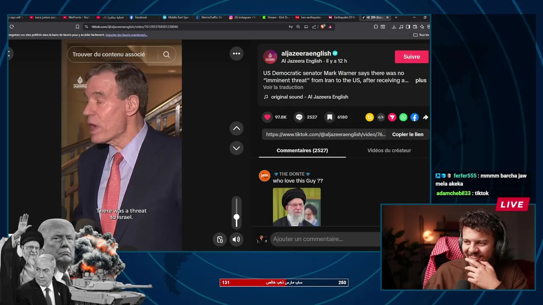
Task: Click Importer des favoris maintenant link
Action: (126, 35)
